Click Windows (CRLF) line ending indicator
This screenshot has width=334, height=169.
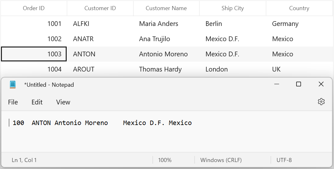point(221,160)
